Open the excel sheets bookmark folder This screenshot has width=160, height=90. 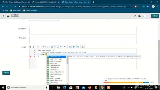(x=16, y=10)
